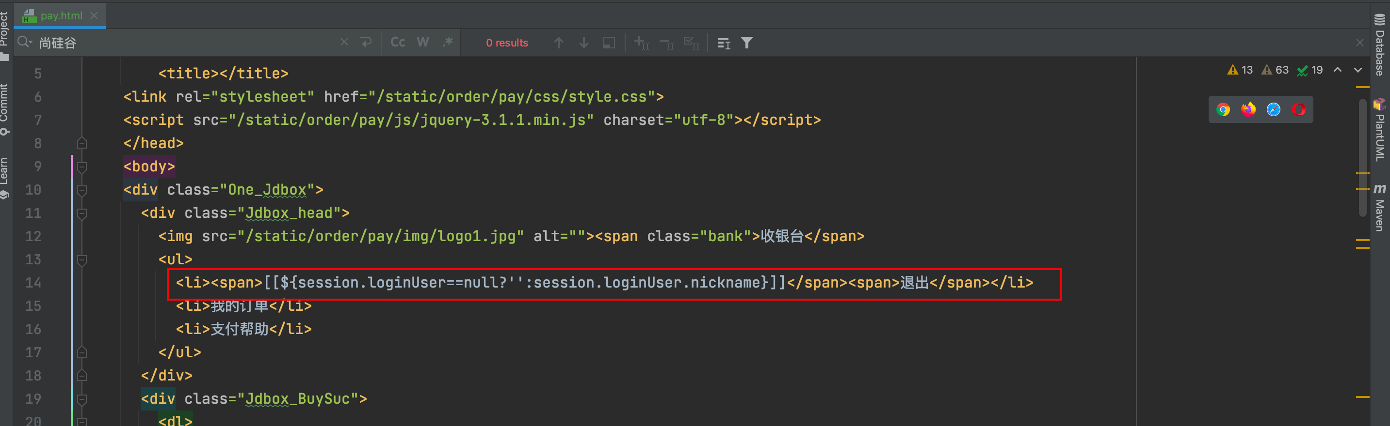Go to next search occurrence
This screenshot has width=1390, height=426.
(584, 43)
